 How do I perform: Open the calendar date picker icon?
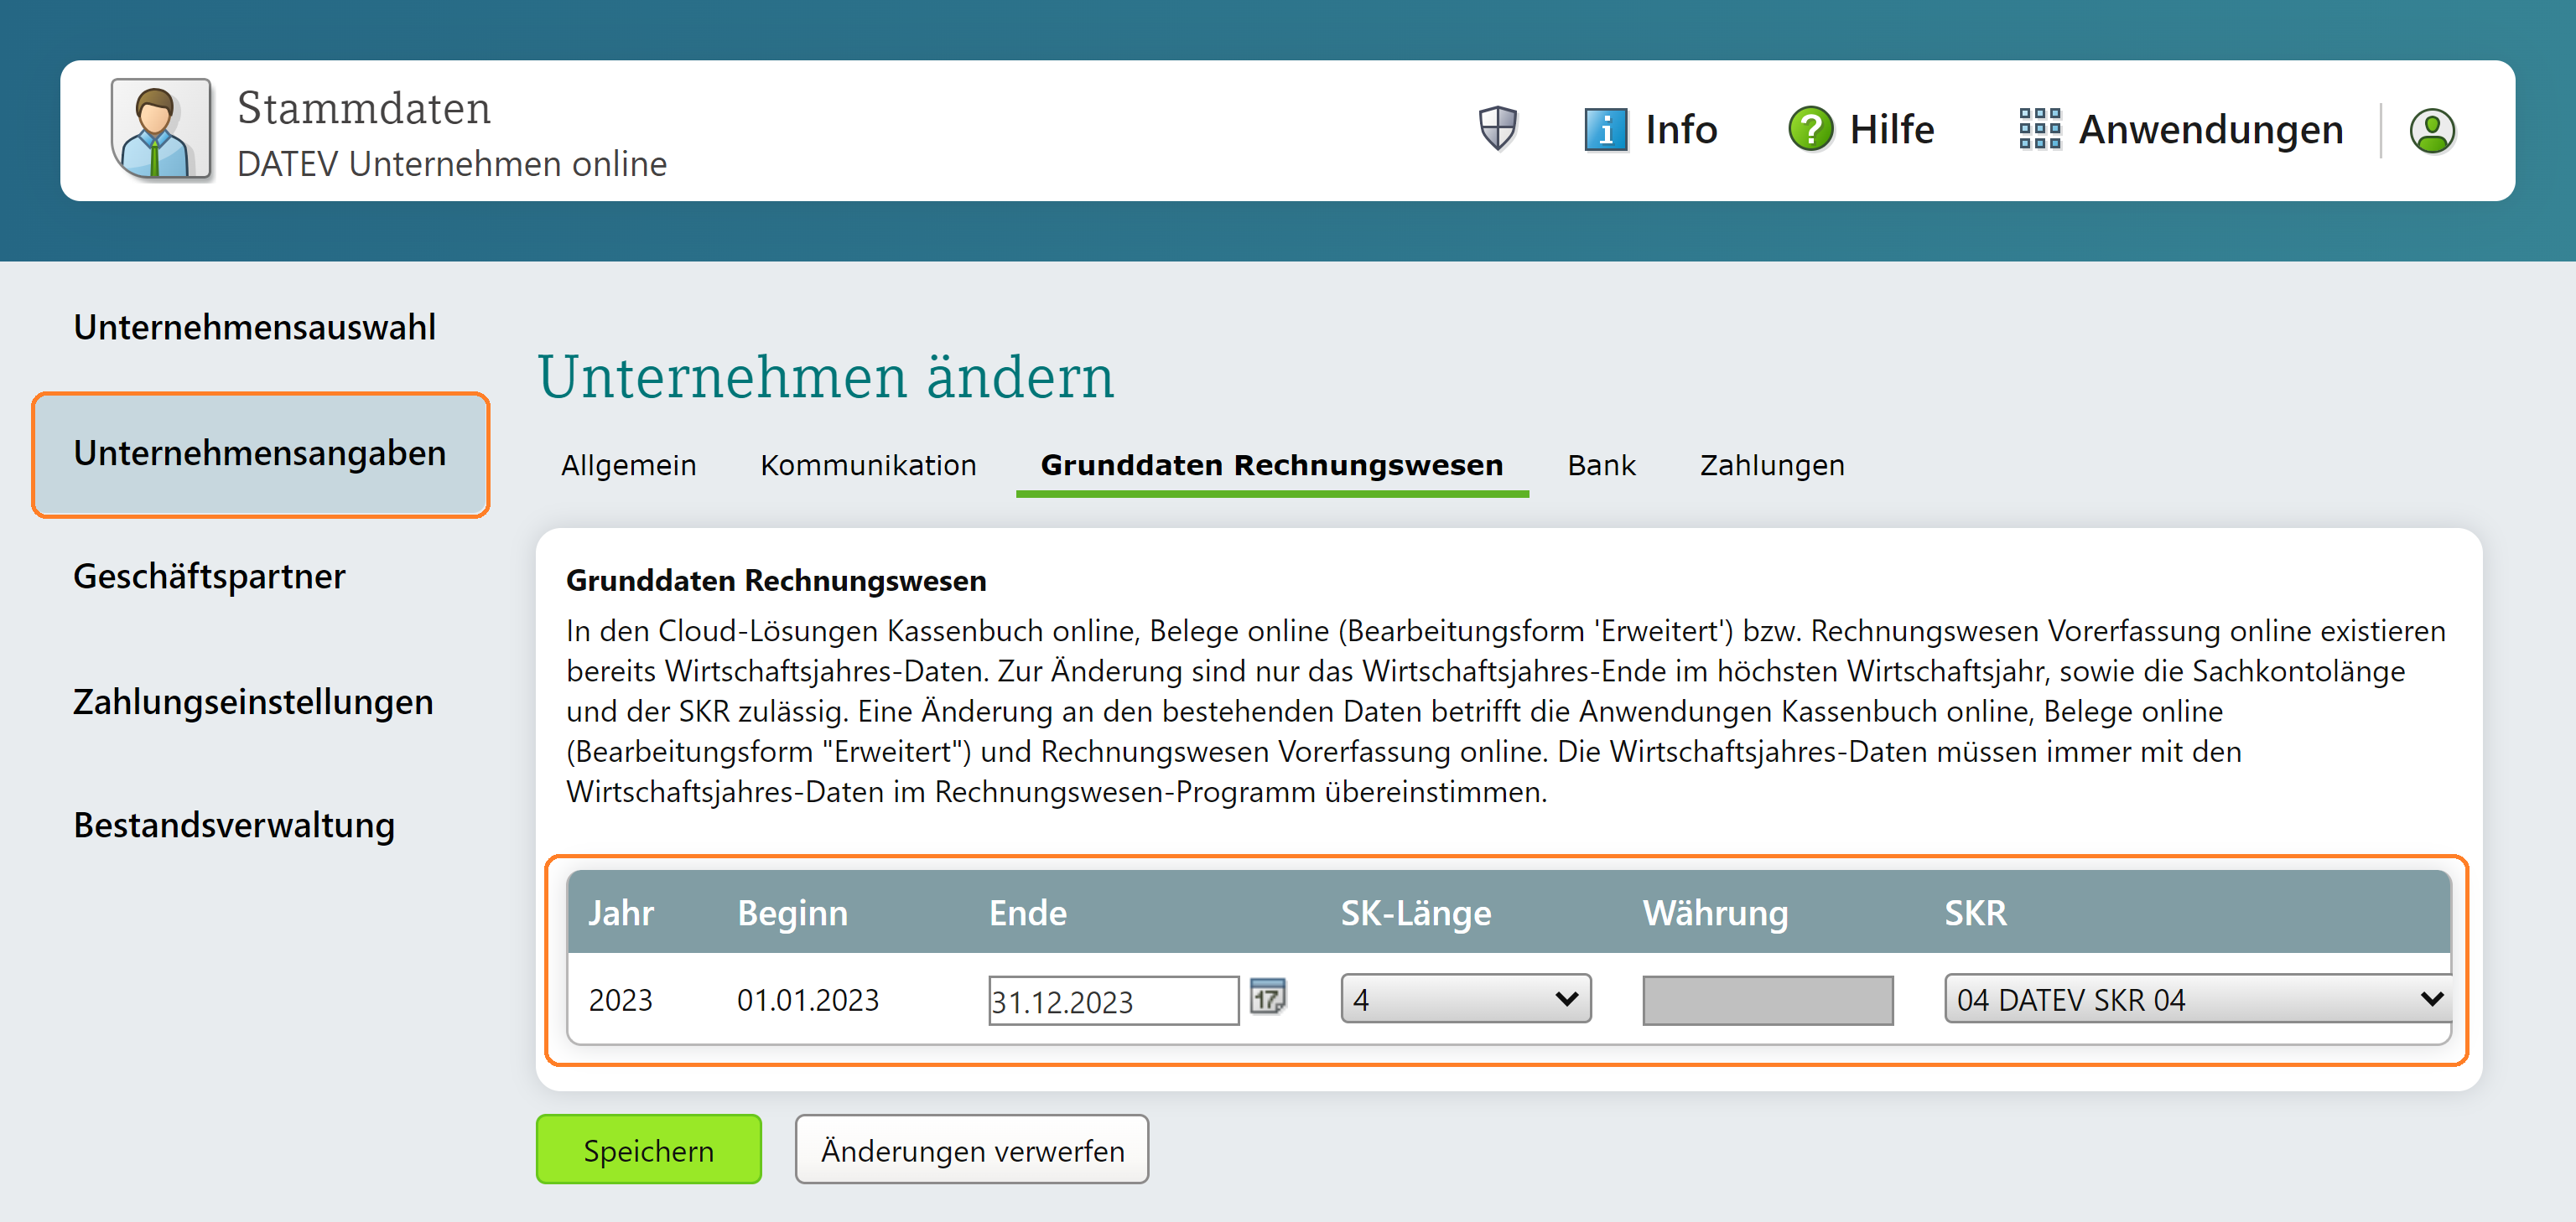[1267, 997]
